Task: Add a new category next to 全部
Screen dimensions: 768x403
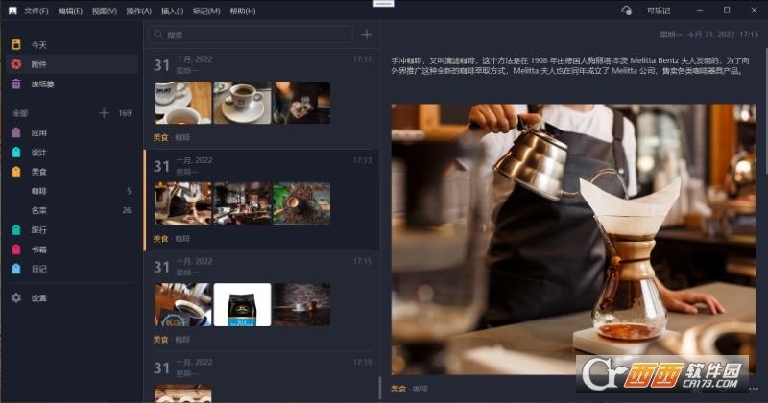Action: (104, 113)
